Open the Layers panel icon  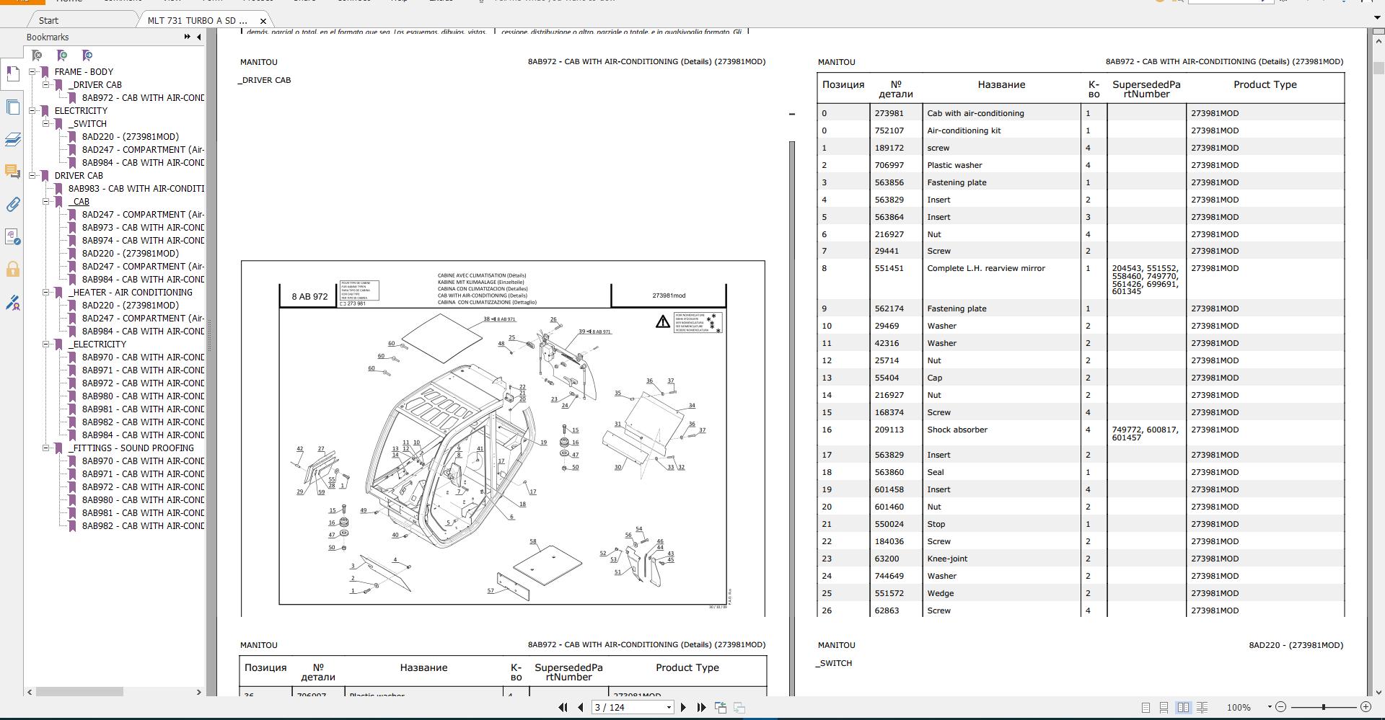[12, 140]
